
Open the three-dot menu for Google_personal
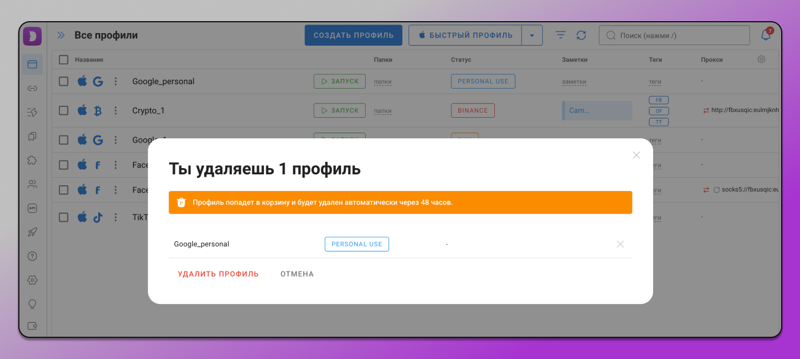coord(115,81)
